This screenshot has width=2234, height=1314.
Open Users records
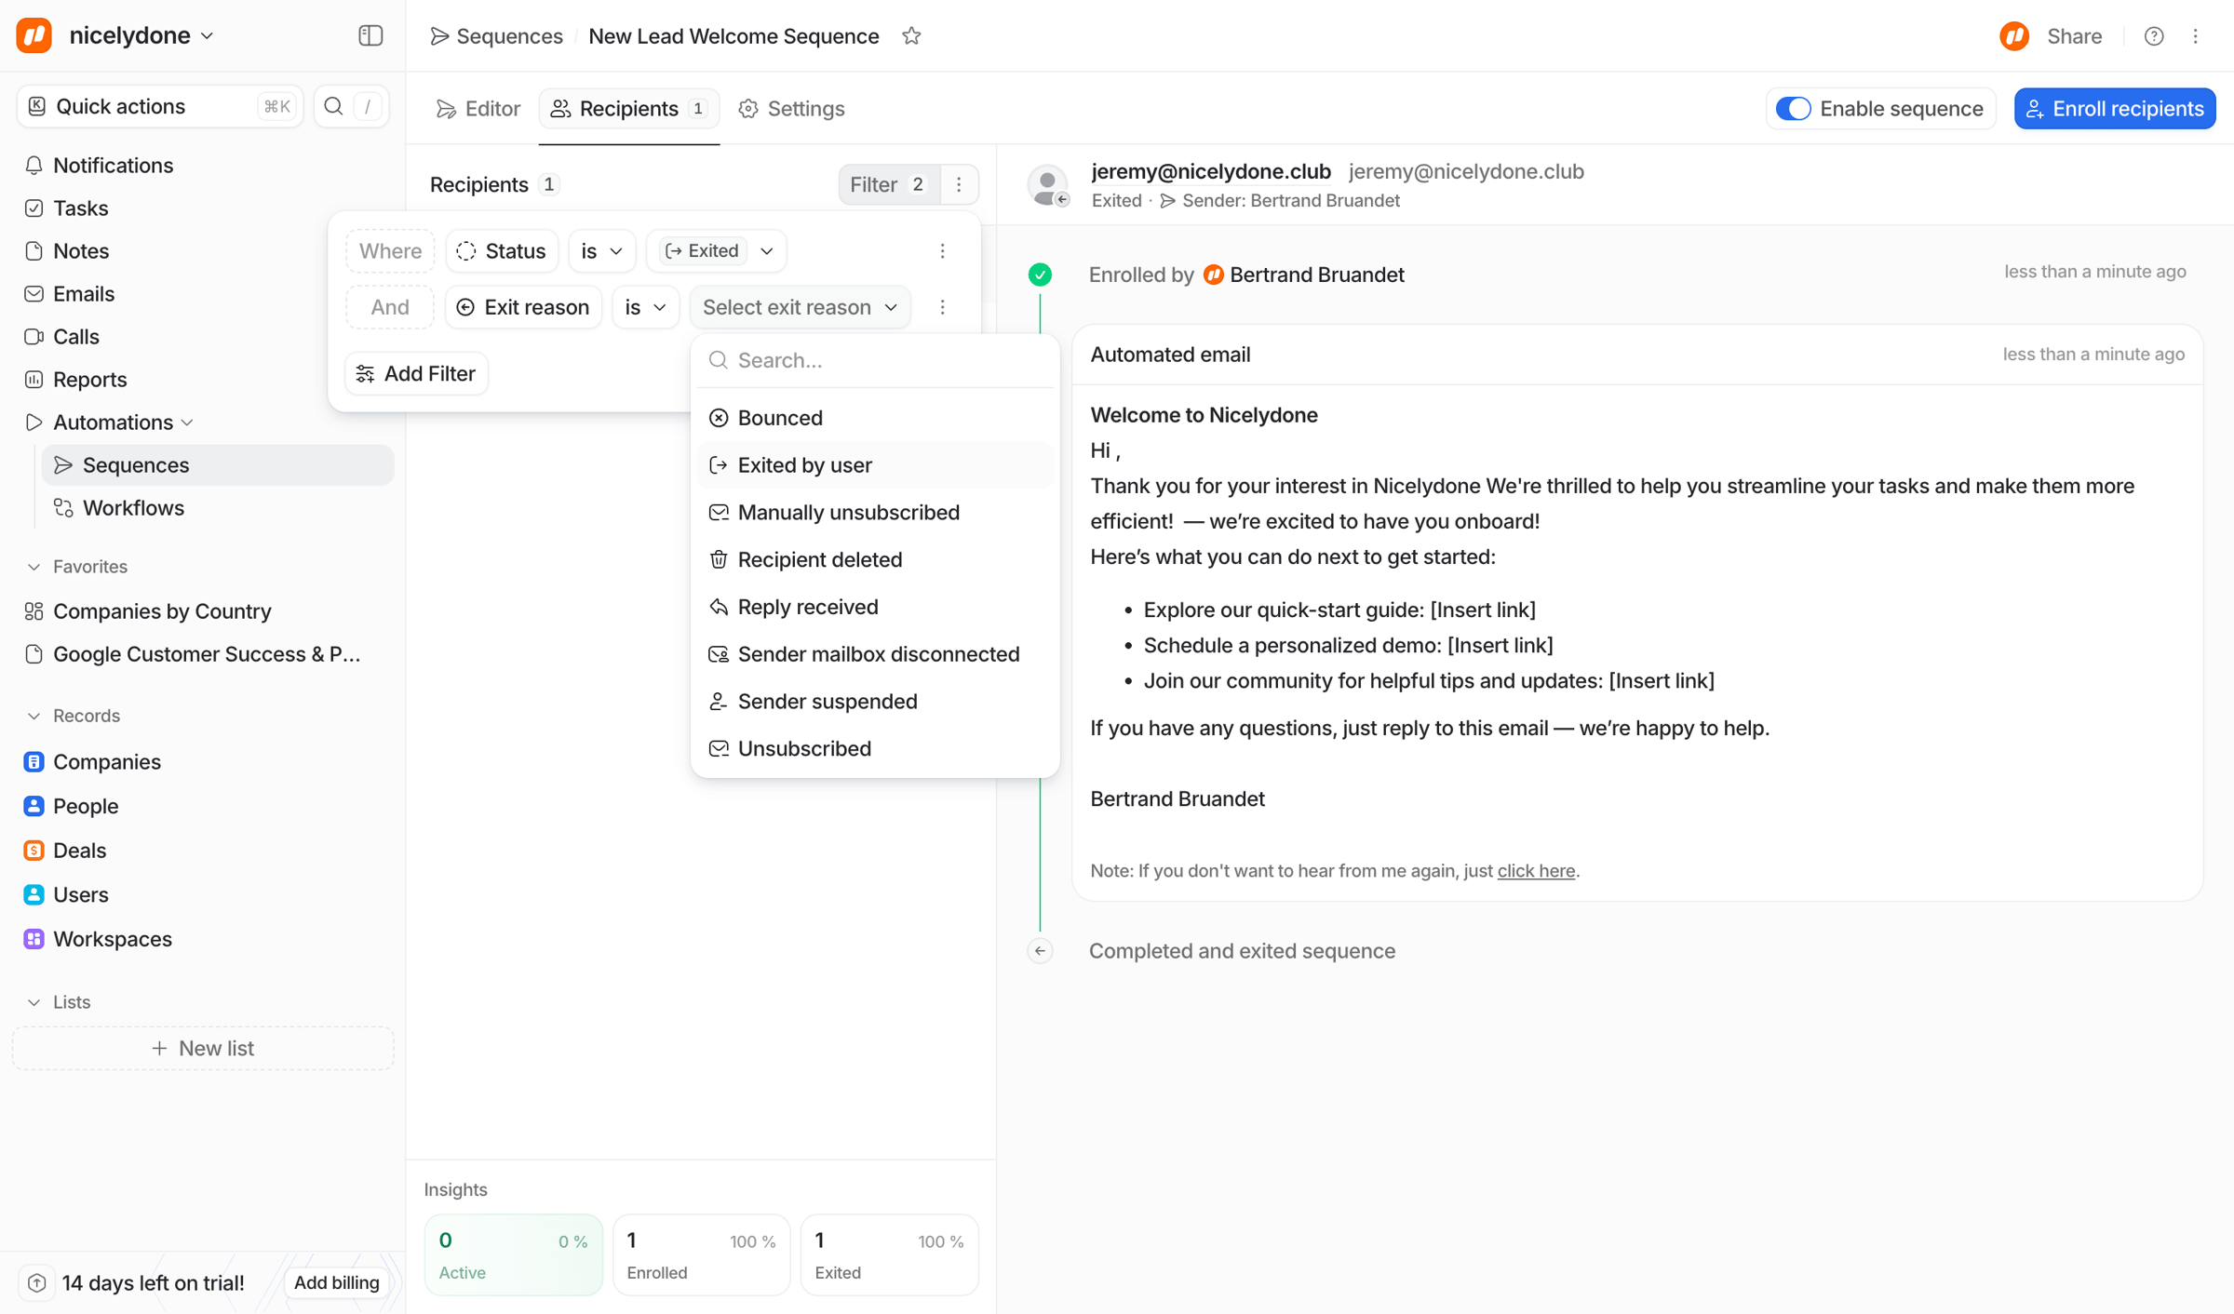81,894
